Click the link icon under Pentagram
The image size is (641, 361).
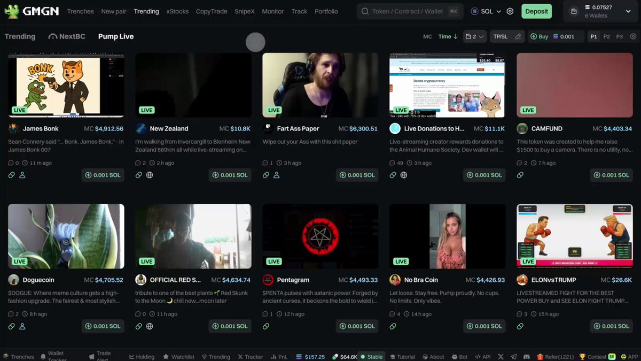[x=266, y=326]
